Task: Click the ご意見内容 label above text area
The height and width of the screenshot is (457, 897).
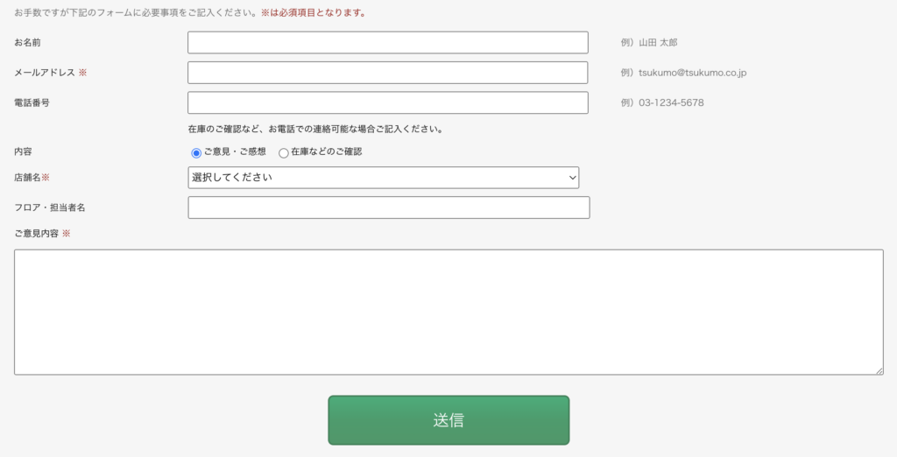Action: pos(37,234)
